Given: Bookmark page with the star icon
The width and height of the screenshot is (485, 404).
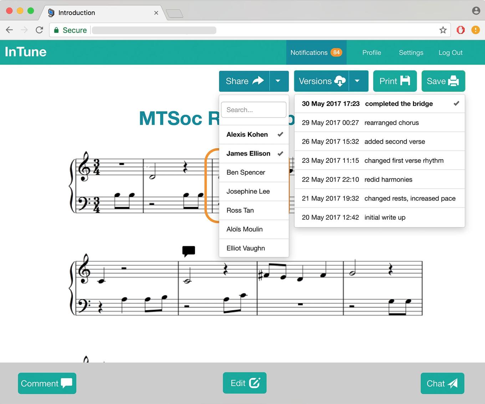Looking at the screenshot, I should (443, 30).
